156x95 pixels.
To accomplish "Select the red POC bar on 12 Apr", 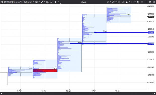I will tap(45, 71).
